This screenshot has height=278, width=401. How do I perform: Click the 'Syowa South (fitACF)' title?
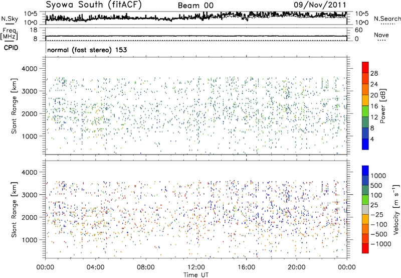tap(94, 5)
